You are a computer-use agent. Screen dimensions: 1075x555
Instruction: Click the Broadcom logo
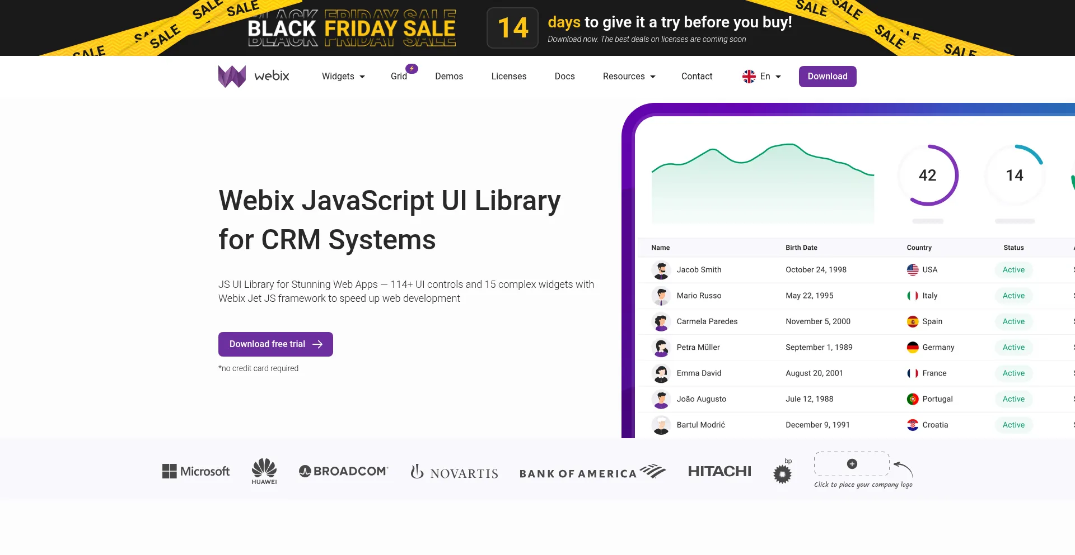343,471
